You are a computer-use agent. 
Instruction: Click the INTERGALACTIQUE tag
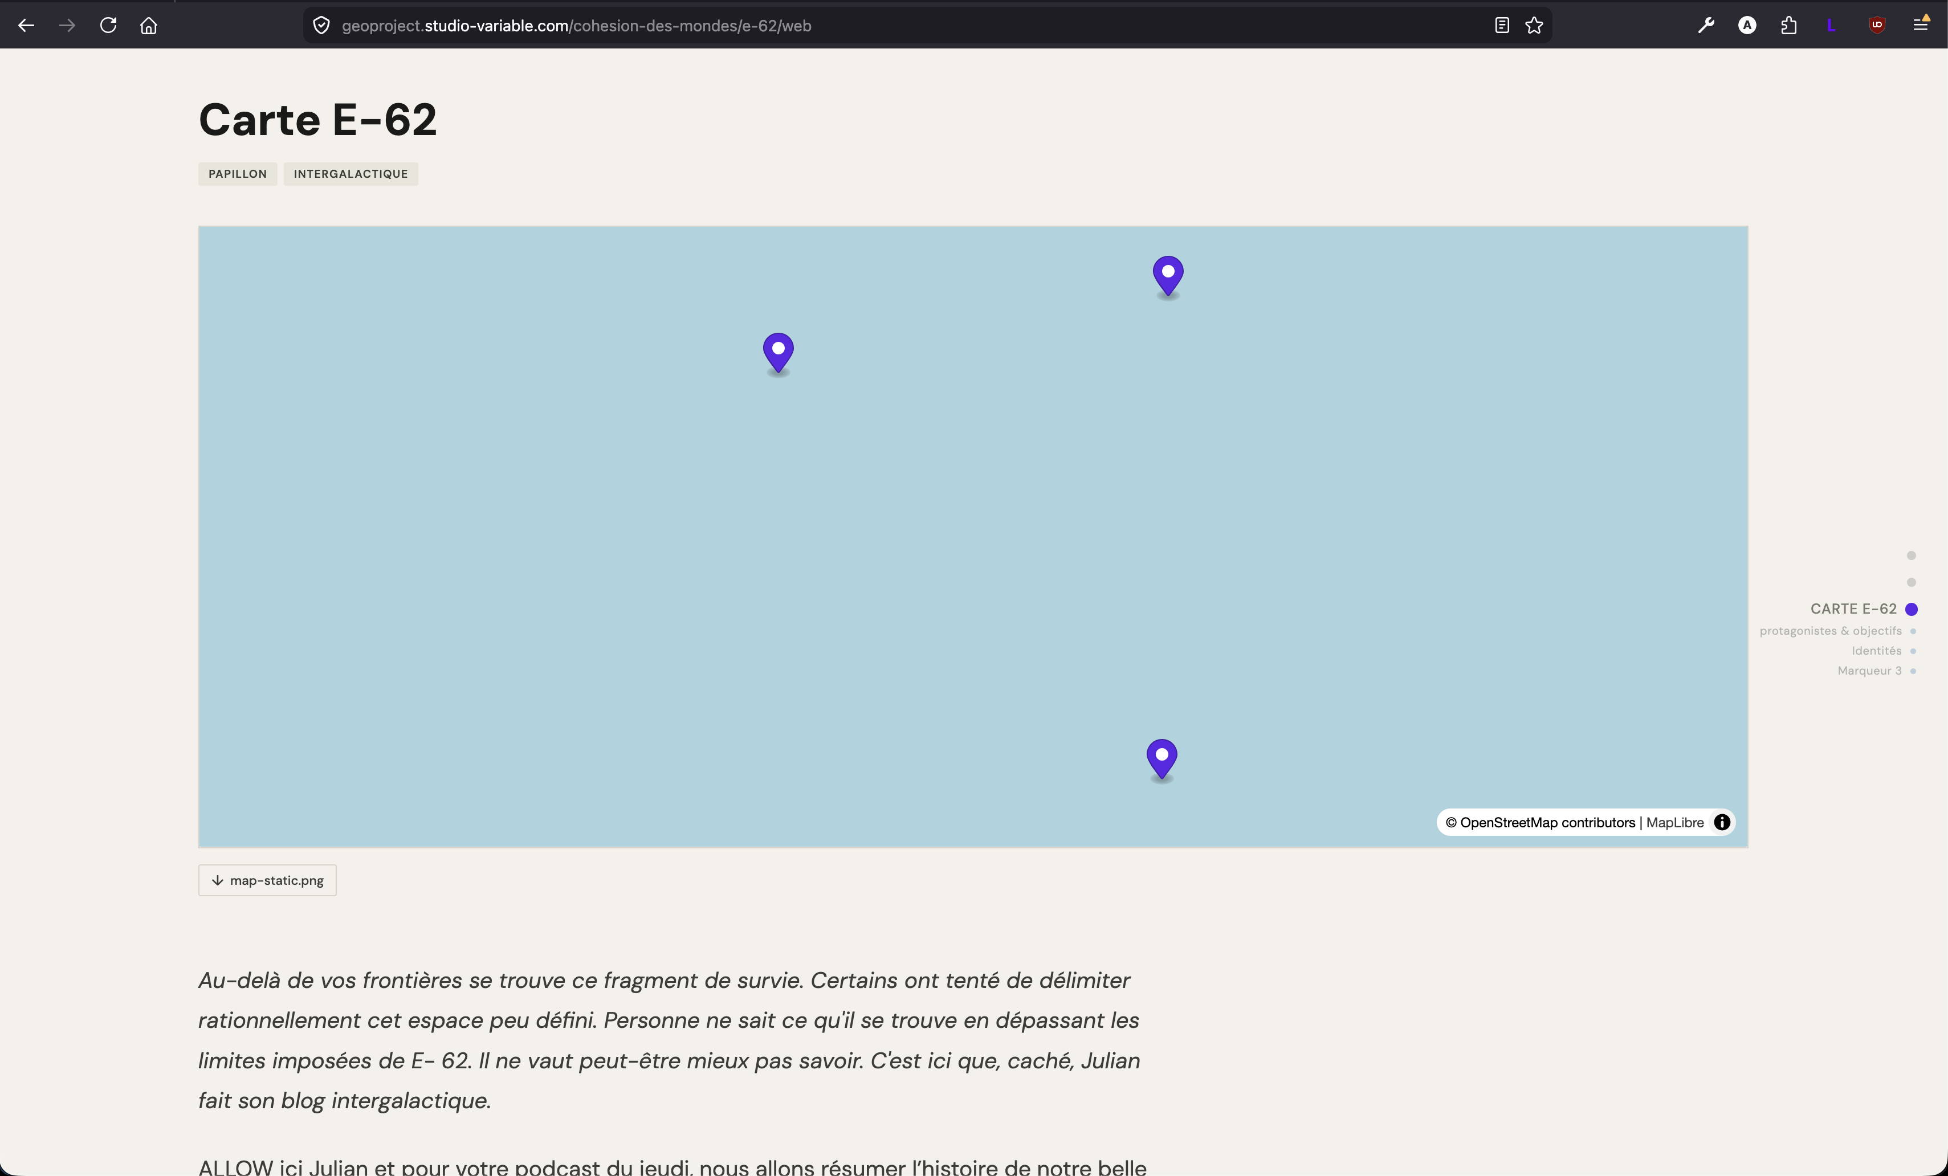click(351, 174)
